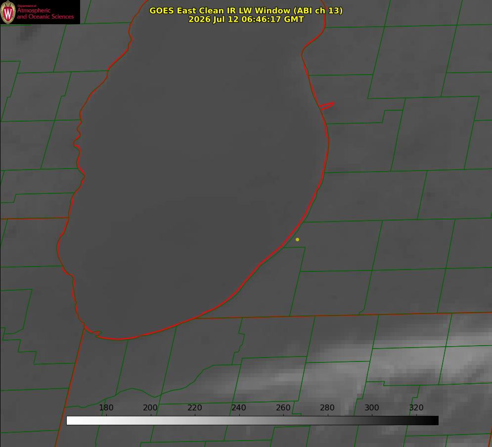Viewport: 492px width, 447px height.
Task: Click the small red inlet on east shoreline
Action: (x=327, y=106)
